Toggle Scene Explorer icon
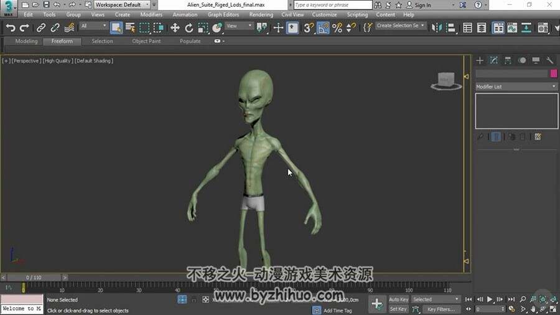Screen dimensions: 560x315 (467, 27)
